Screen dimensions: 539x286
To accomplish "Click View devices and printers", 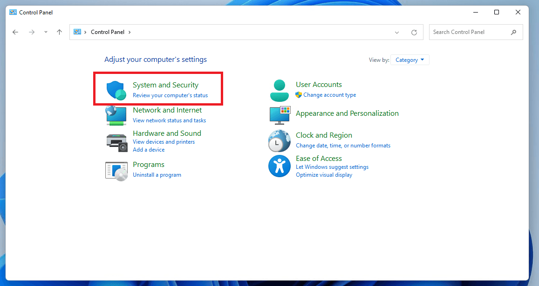I will (164, 142).
